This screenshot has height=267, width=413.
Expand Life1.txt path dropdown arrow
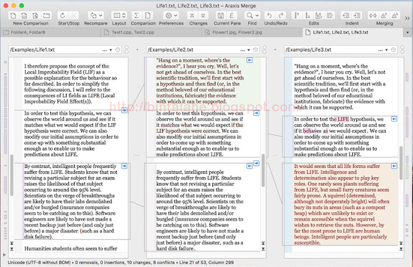[111, 50]
